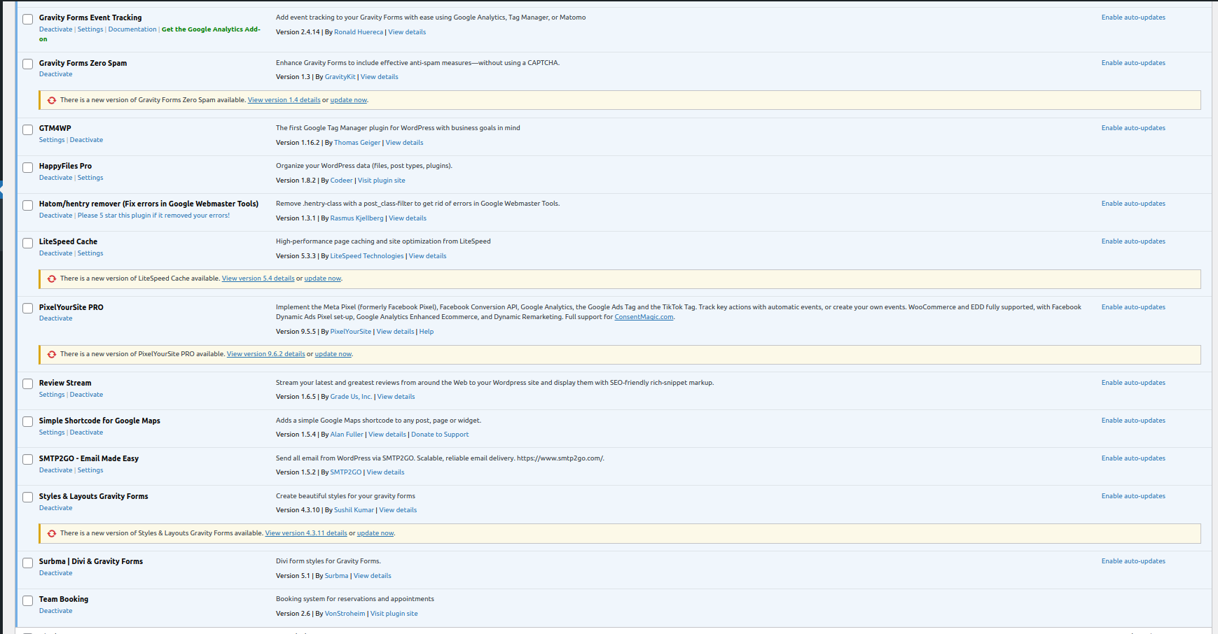Enable auto-updates for GTM4WP
The height and width of the screenshot is (634, 1218).
coord(1133,128)
